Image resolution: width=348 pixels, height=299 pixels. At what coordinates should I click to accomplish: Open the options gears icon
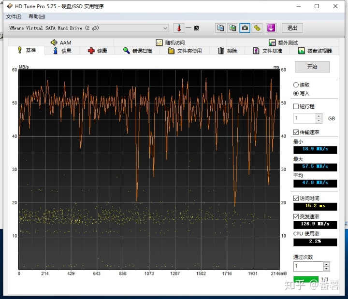[x=257, y=28]
